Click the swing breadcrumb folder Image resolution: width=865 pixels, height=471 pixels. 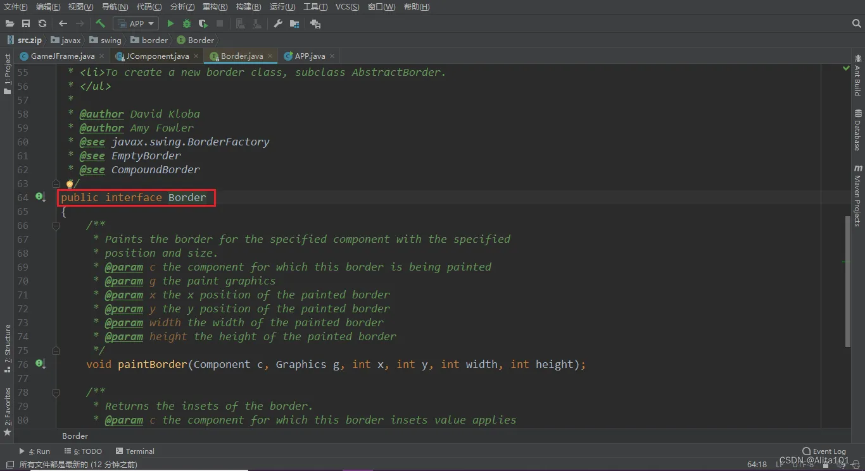[106, 40]
